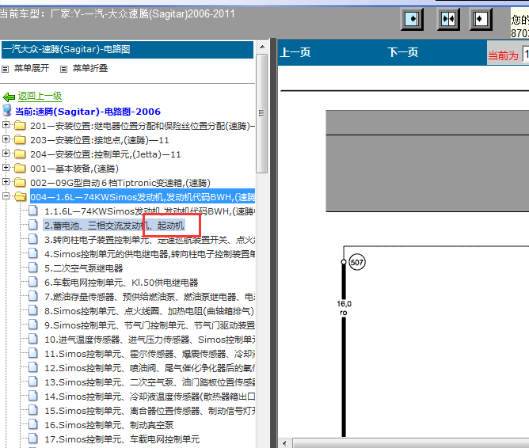This screenshot has width=529, height=448.
Task: Open 17.Simos控制单元、车载电网控制单元
Action: [122, 439]
